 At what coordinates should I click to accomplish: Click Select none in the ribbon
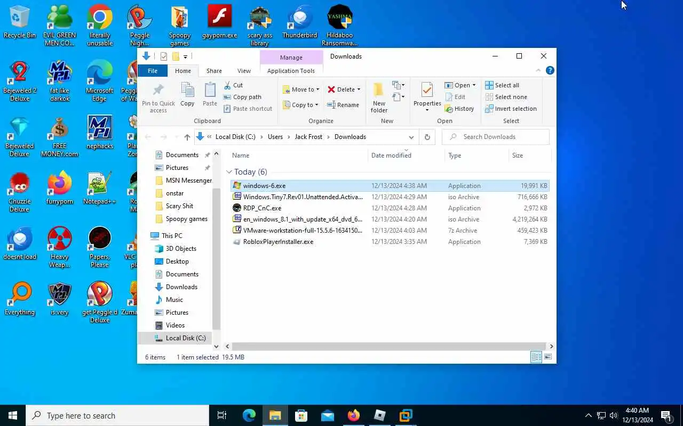tap(506, 97)
